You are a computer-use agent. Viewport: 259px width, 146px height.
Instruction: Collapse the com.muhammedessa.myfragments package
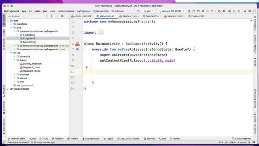pos(14,31)
